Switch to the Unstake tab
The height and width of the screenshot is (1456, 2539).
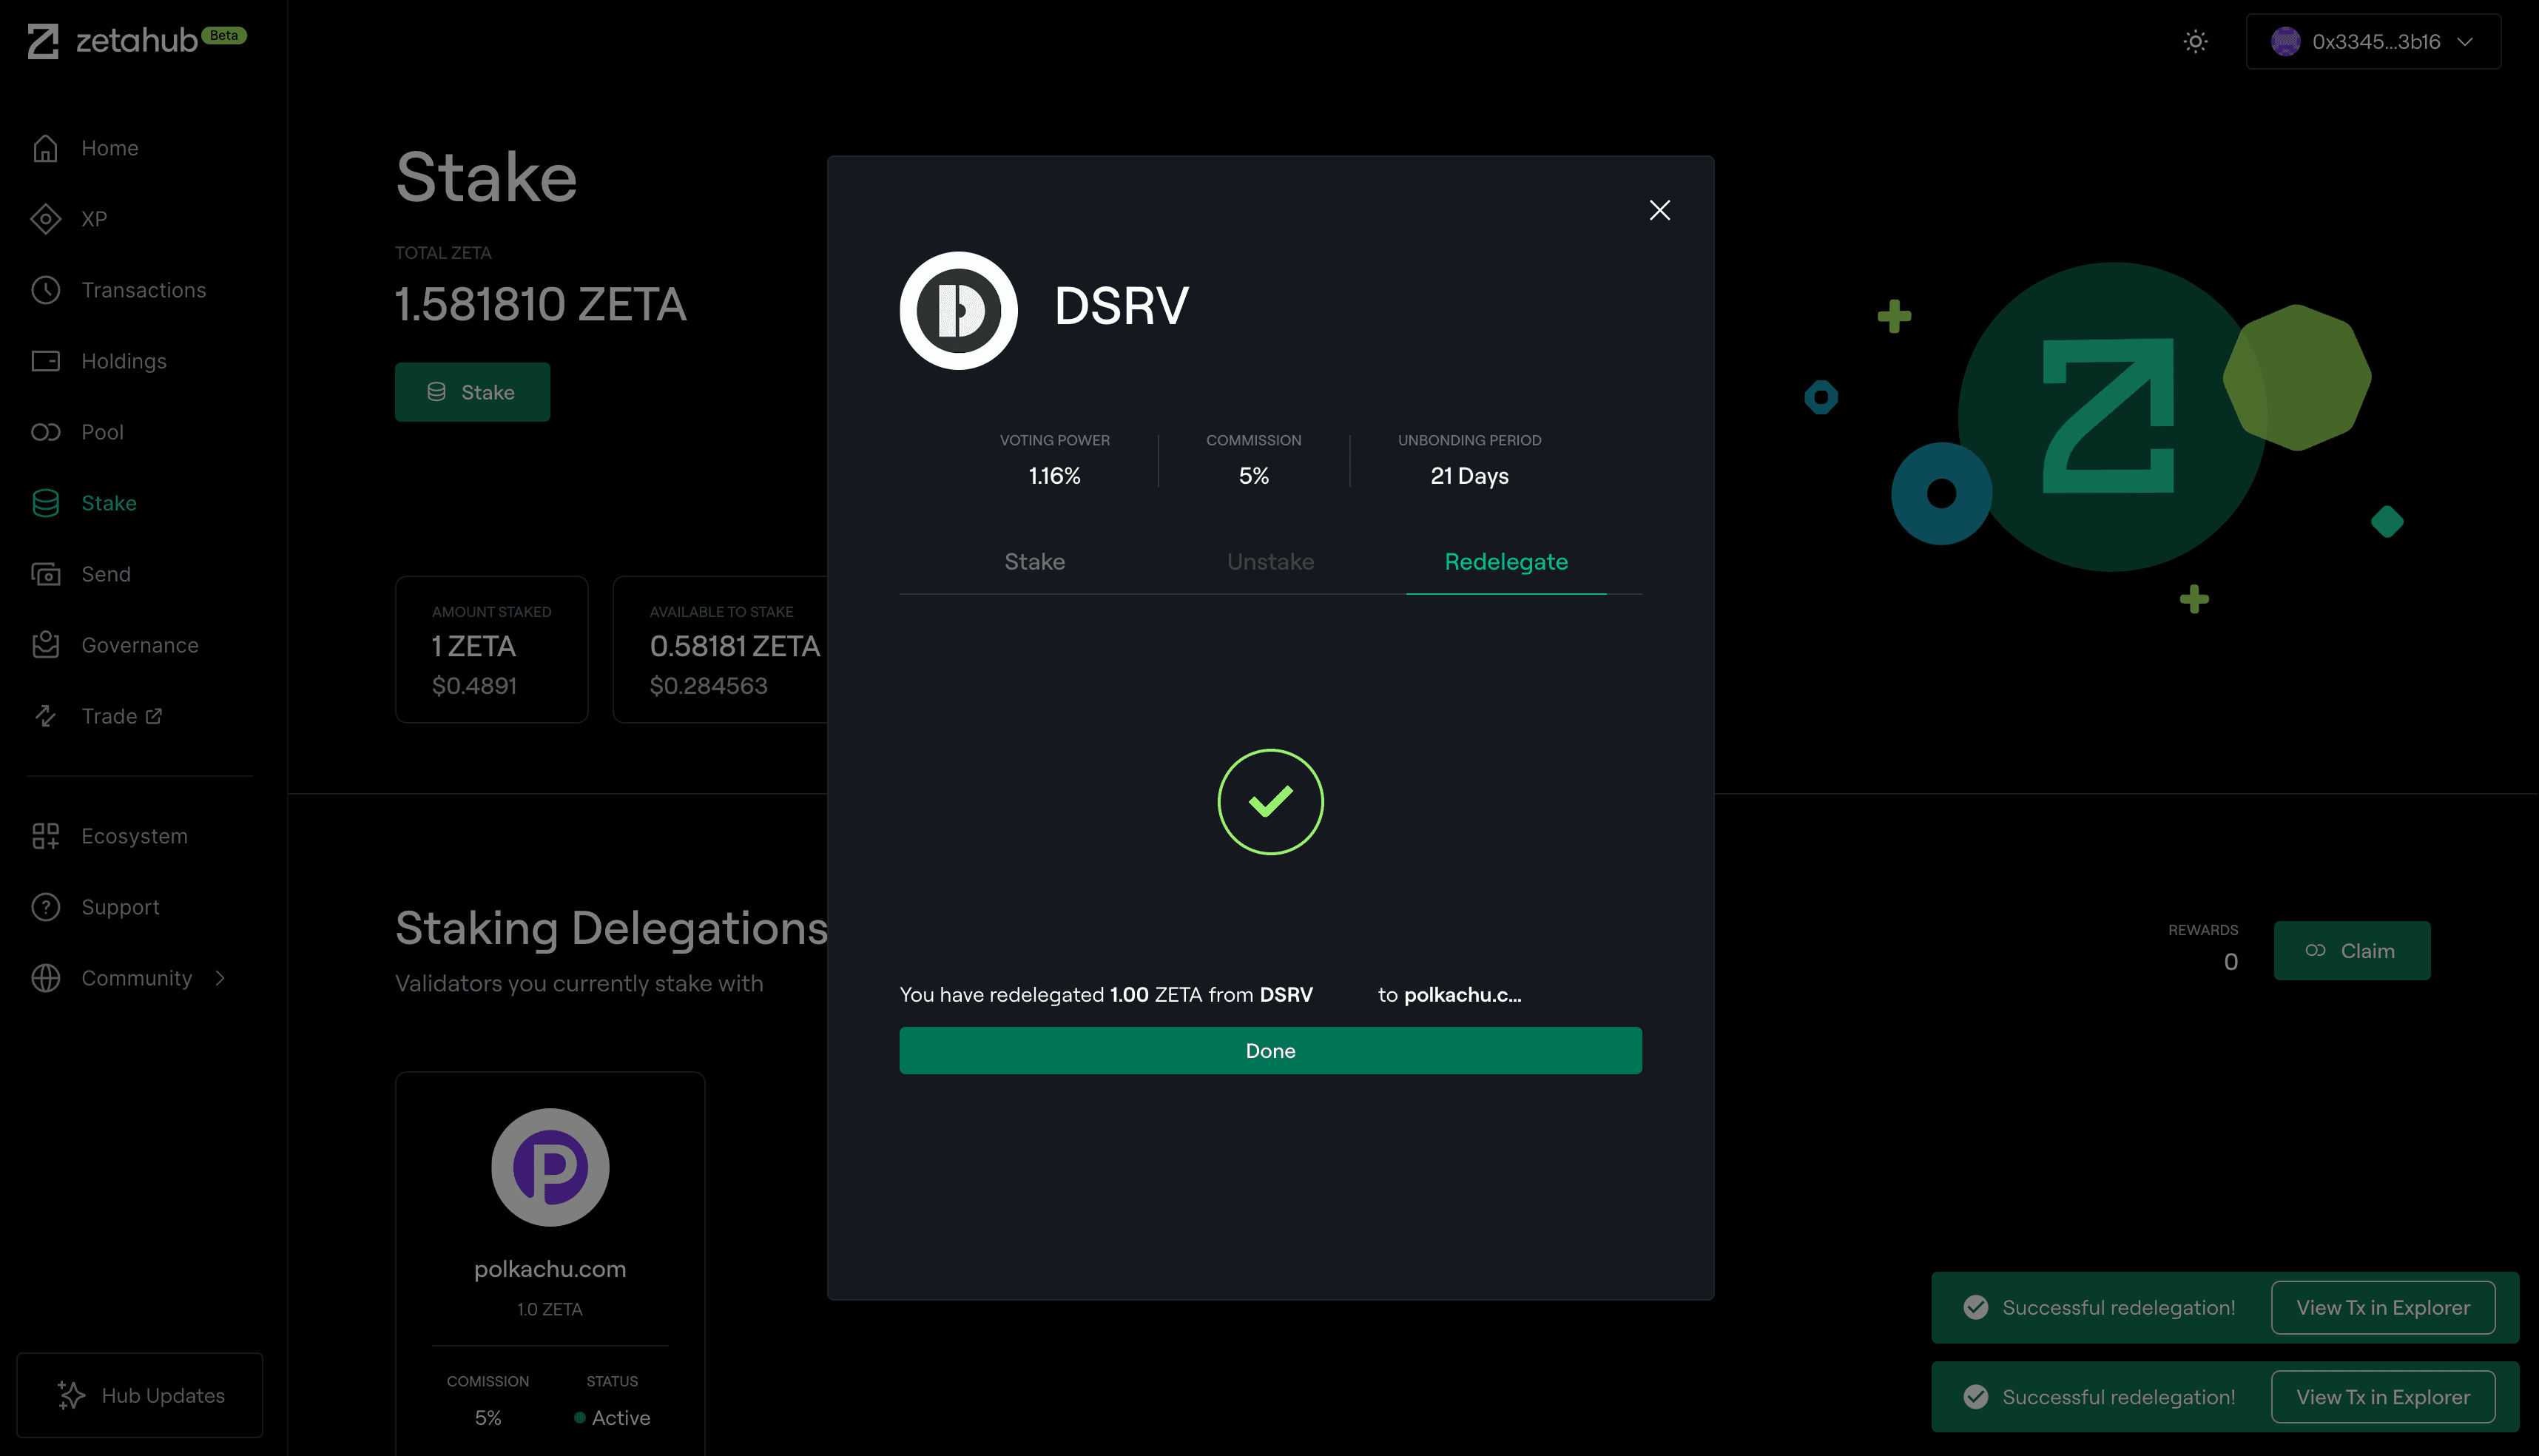pos(1270,562)
